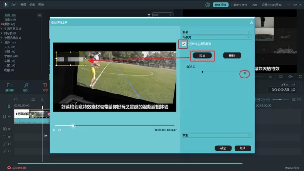304x172 pixels.
Task: Open the Music (音乐) library icon
Action: (26, 87)
